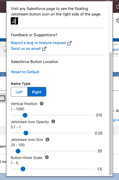This screenshot has width=119, height=180.
Task: Click the folder icon in the browser bar
Action: click(x=118, y=7)
